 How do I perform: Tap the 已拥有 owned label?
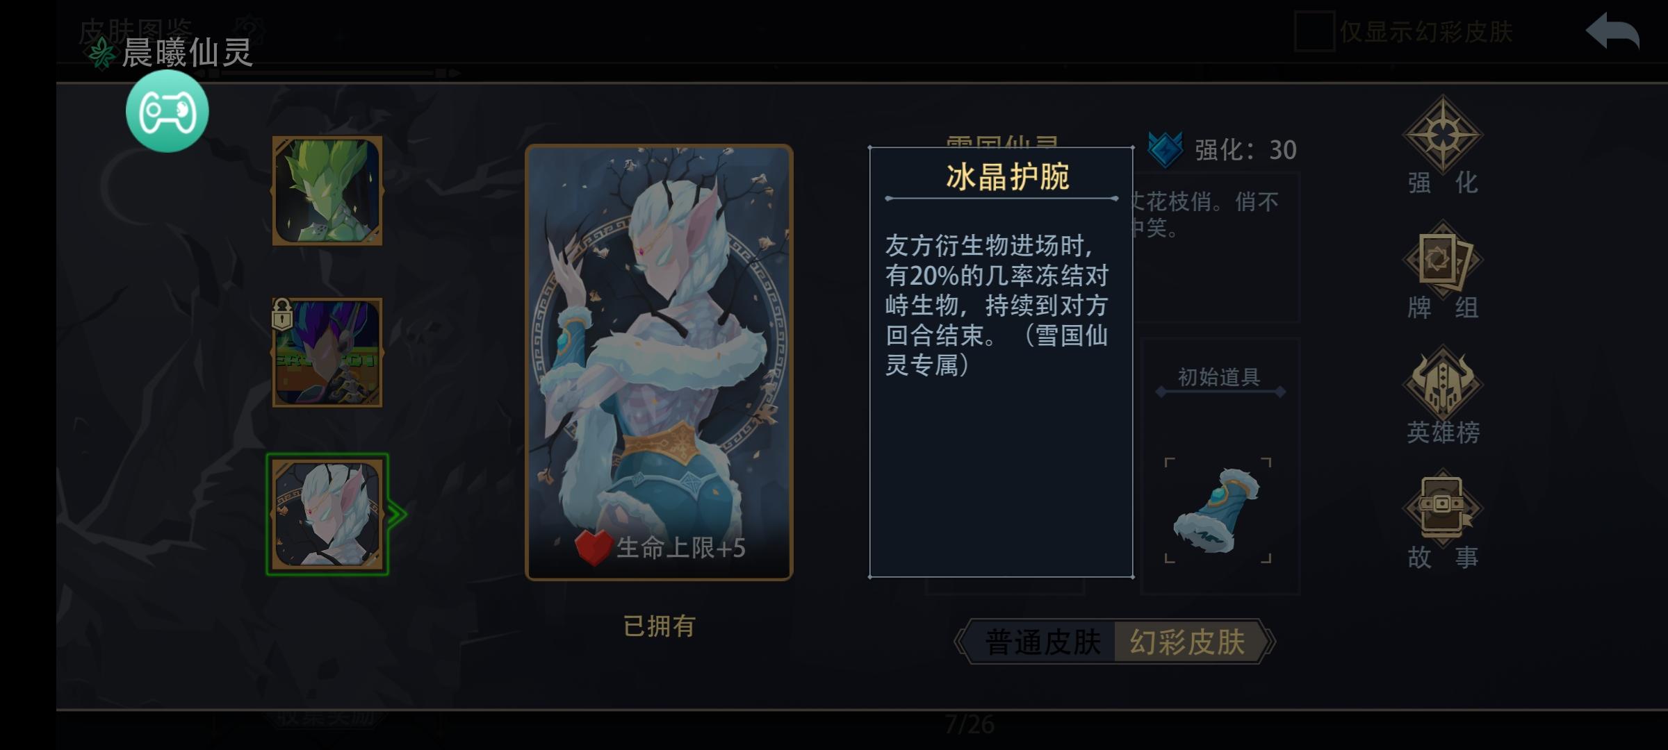pos(659,626)
